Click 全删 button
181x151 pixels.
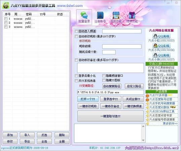tap(62, 141)
